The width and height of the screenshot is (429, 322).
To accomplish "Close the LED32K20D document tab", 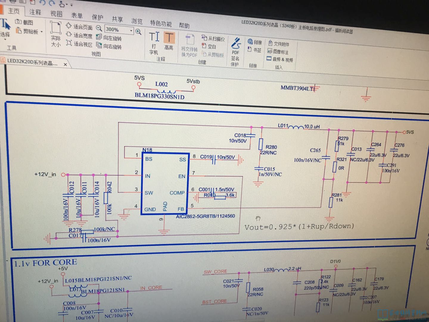I will (65, 64).
